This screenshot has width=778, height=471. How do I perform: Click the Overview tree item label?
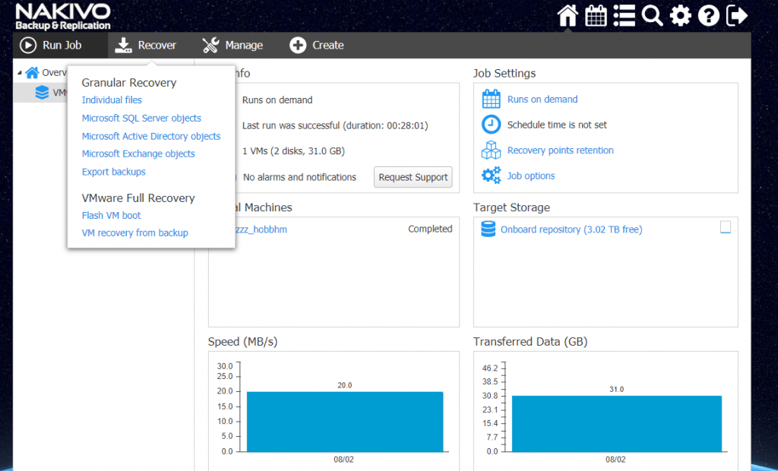(54, 72)
